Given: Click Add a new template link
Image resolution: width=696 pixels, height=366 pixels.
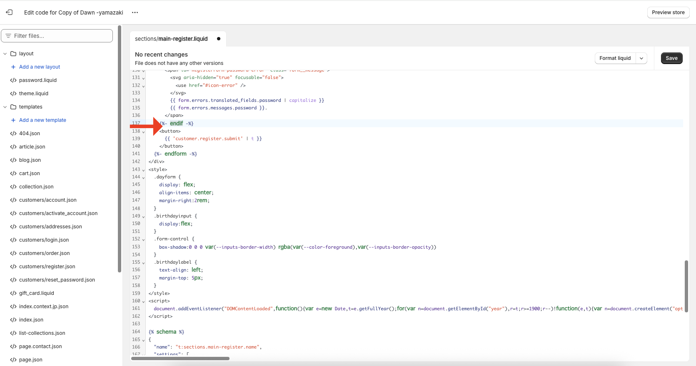Looking at the screenshot, I should coord(42,120).
